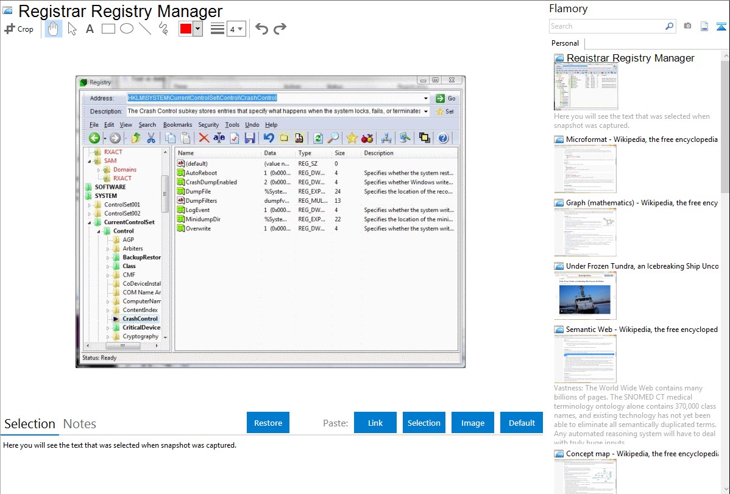
Task: Collapse the Control tree node
Action: coord(99,231)
